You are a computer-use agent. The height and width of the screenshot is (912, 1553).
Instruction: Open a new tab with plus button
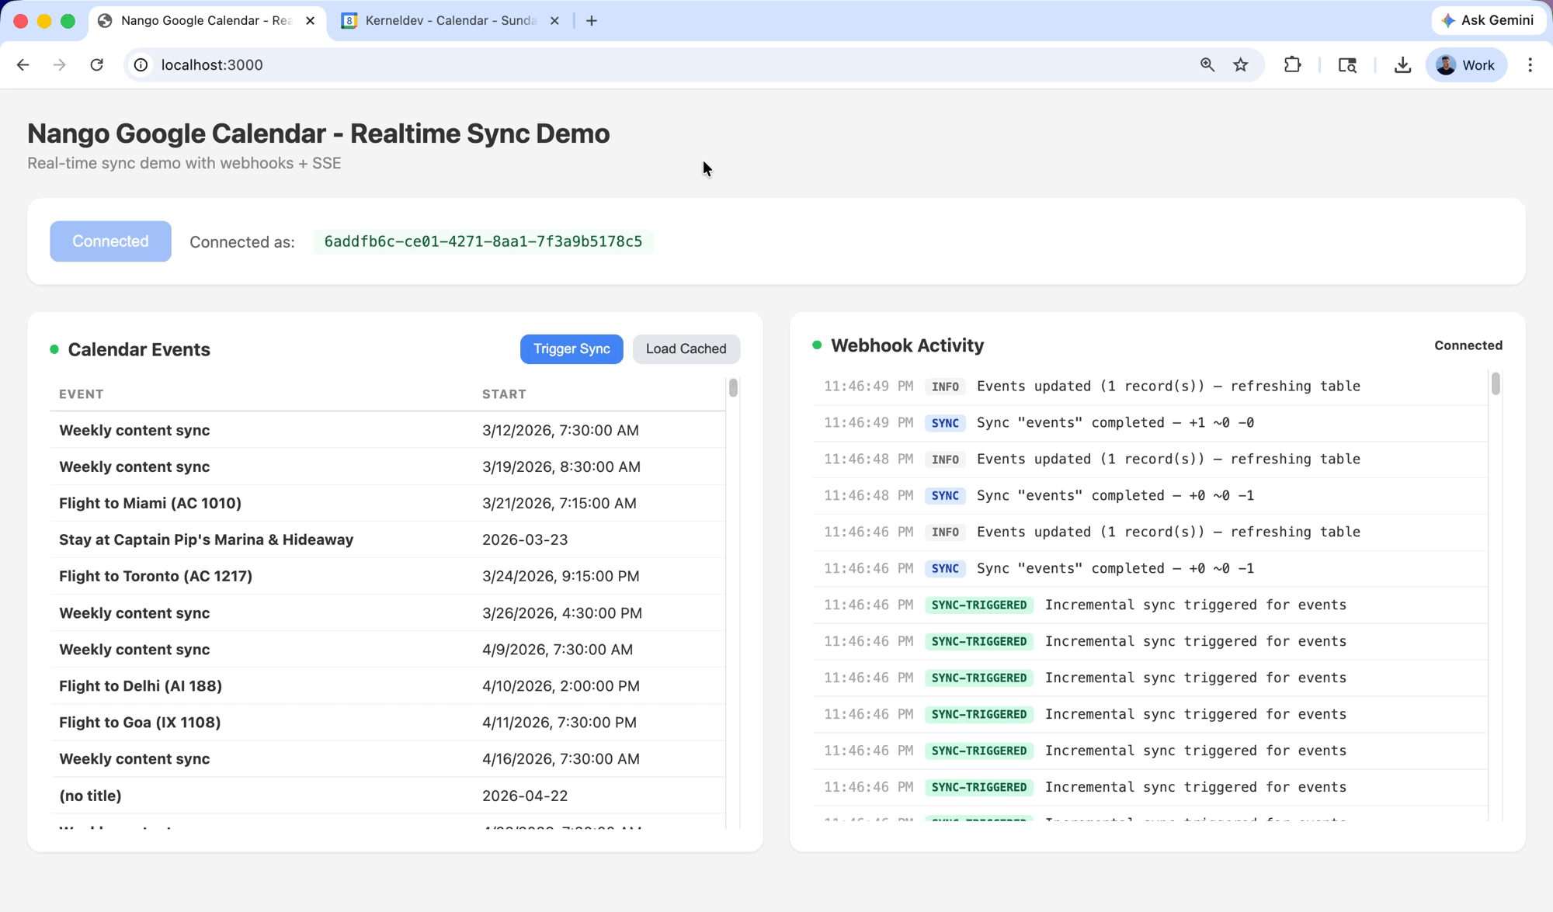click(x=592, y=21)
